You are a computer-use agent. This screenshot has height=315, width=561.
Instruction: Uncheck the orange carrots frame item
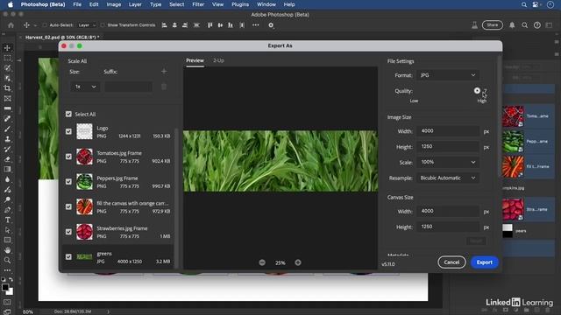pos(68,206)
